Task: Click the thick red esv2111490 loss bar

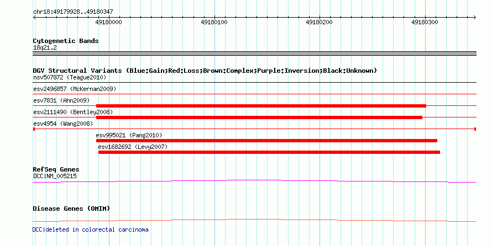Action: (259, 117)
